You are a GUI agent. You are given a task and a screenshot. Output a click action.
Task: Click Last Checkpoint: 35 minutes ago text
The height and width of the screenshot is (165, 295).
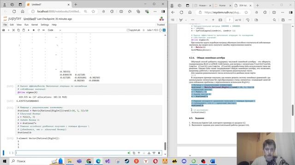tap(54, 19)
